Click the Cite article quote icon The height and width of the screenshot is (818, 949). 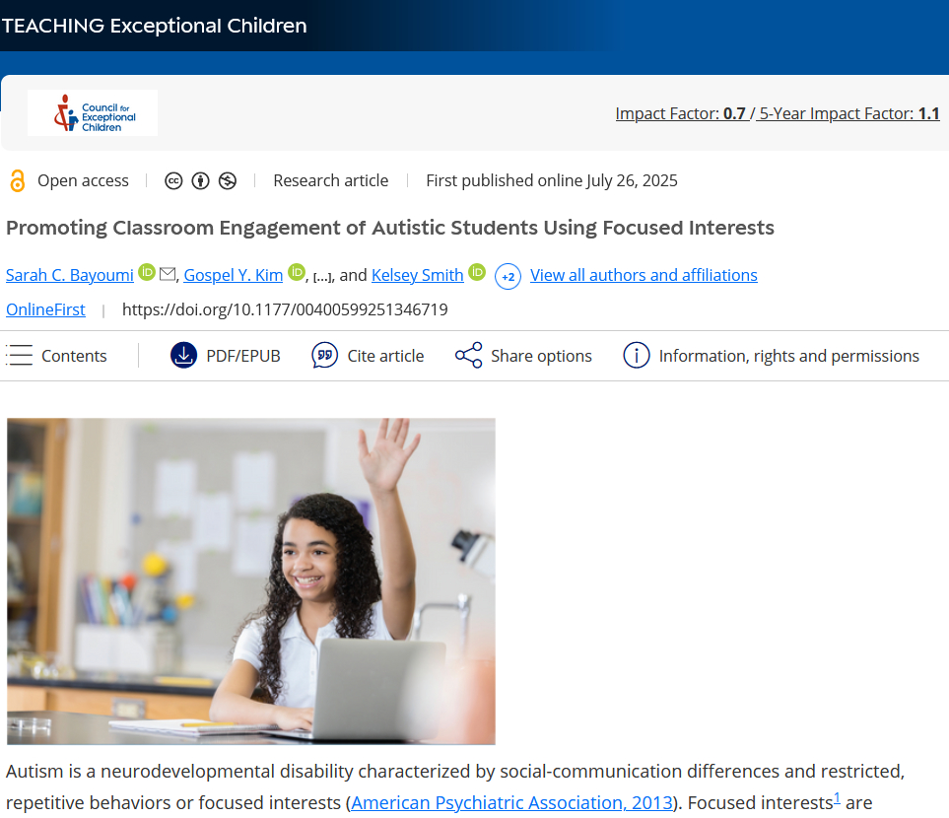click(324, 356)
